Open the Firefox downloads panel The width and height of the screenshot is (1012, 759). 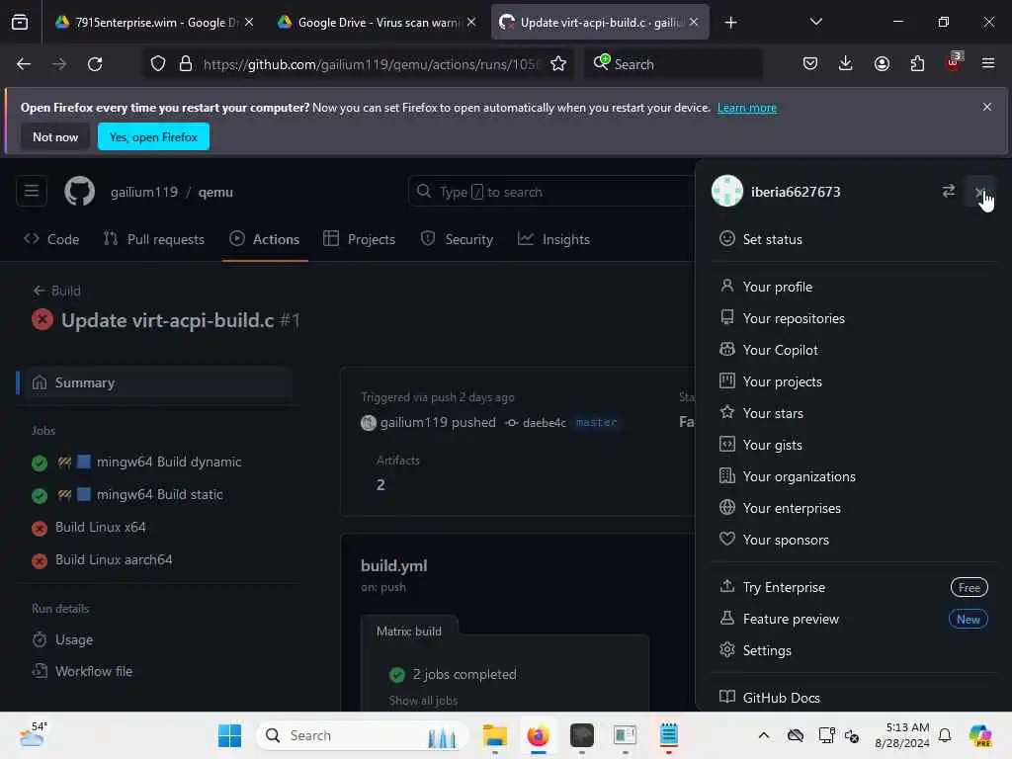[x=846, y=64]
